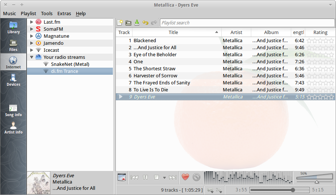Open the Playlist menu
The width and height of the screenshot is (336, 195).
click(28, 13)
